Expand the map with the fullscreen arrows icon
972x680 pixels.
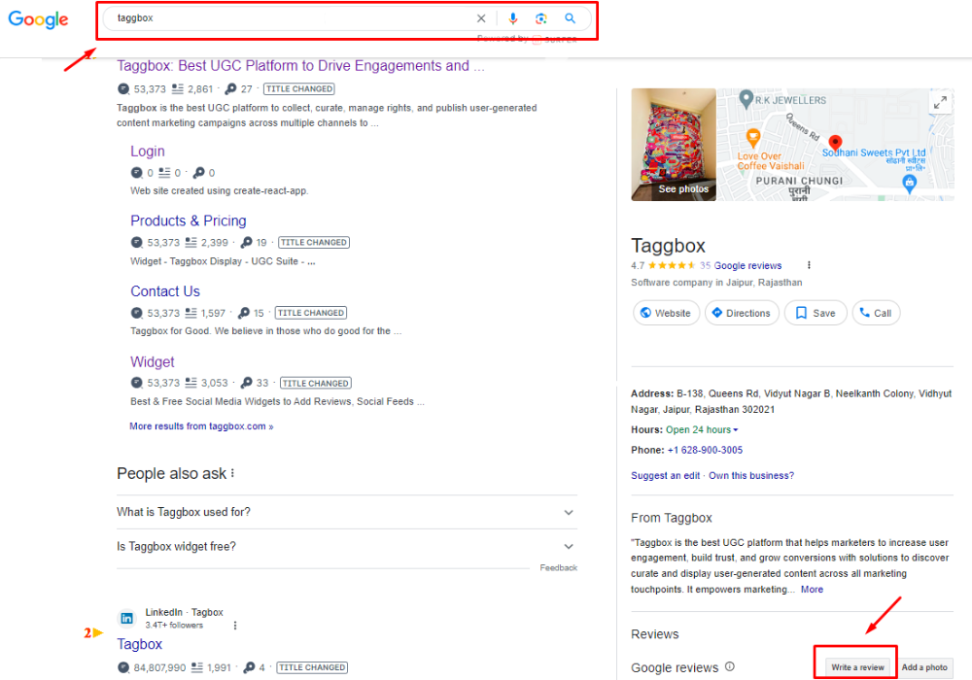coord(941,101)
